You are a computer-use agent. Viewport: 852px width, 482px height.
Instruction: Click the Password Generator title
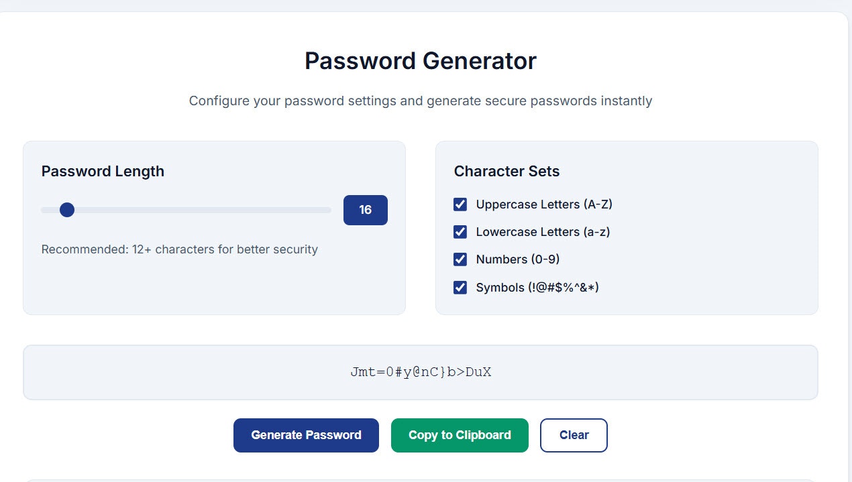coord(421,61)
